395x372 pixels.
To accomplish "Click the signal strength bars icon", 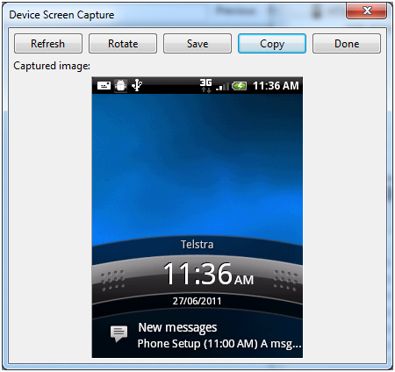I will tap(222, 87).
